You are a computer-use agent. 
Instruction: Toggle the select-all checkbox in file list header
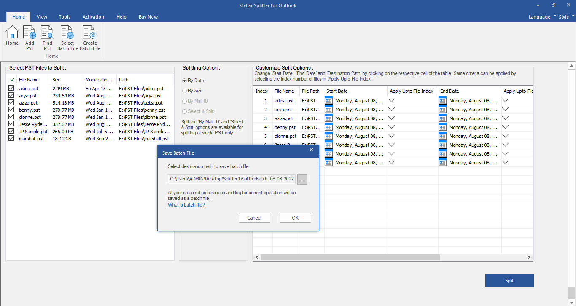pyautogui.click(x=12, y=80)
